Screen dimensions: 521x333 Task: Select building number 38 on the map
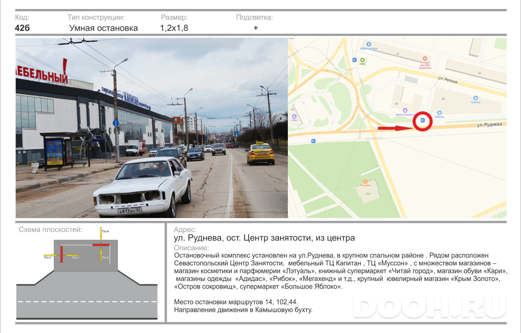(x=443, y=99)
